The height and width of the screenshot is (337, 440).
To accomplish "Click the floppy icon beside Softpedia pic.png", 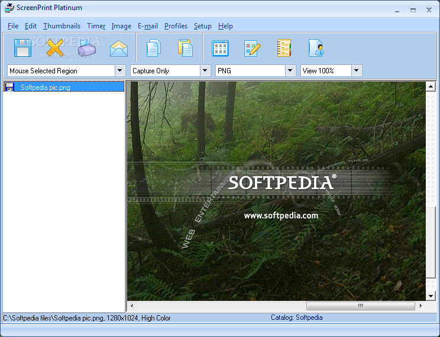I will pos(9,87).
